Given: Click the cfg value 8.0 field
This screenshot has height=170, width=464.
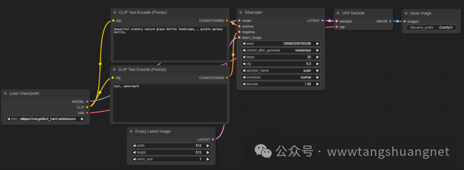Looking at the screenshot, I should 281,64.
